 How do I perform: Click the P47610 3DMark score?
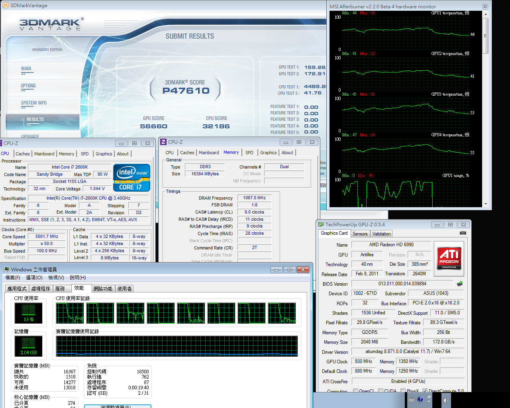(x=186, y=91)
